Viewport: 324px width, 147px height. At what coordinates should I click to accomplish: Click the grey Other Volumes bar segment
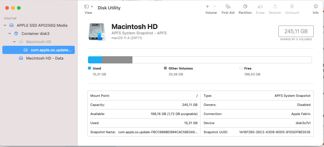click(117, 60)
